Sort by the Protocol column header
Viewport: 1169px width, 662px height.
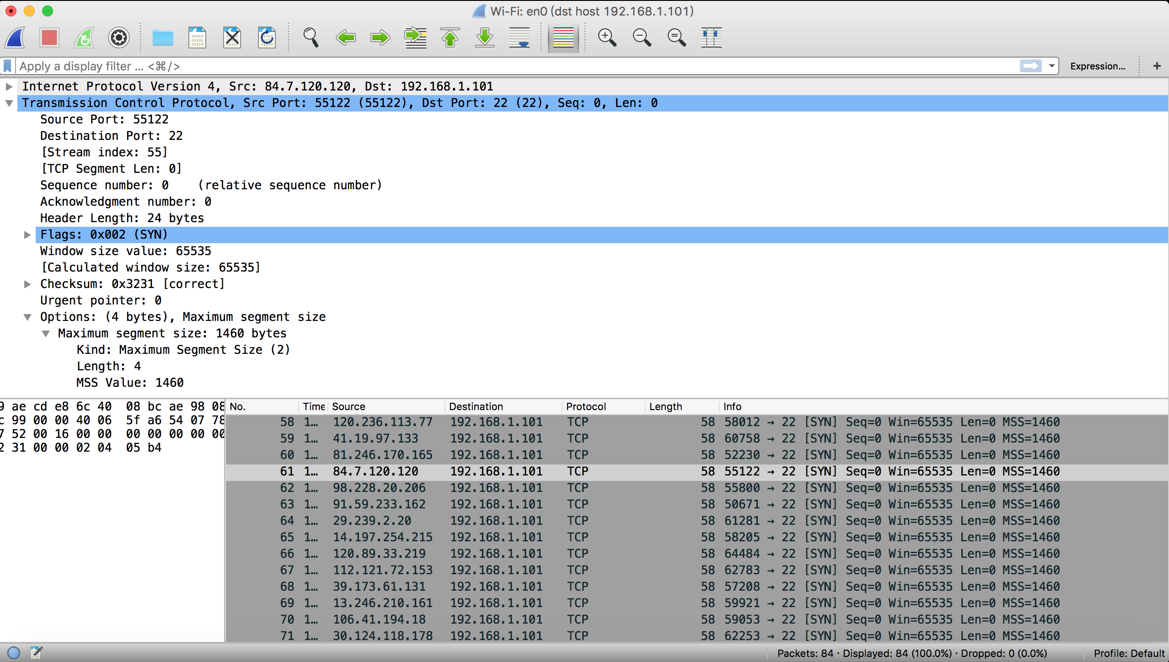click(x=586, y=406)
